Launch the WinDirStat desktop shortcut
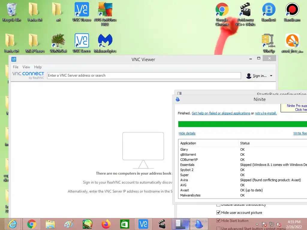Viewport: 307px width, 230px height. (x=58, y=43)
